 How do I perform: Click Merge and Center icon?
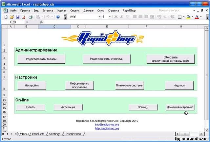[152, 17]
